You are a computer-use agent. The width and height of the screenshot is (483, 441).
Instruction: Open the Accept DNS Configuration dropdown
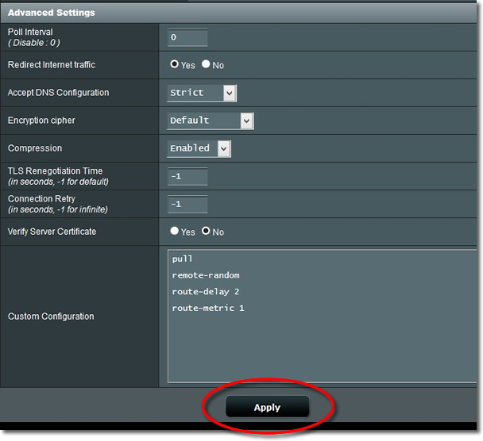[202, 93]
